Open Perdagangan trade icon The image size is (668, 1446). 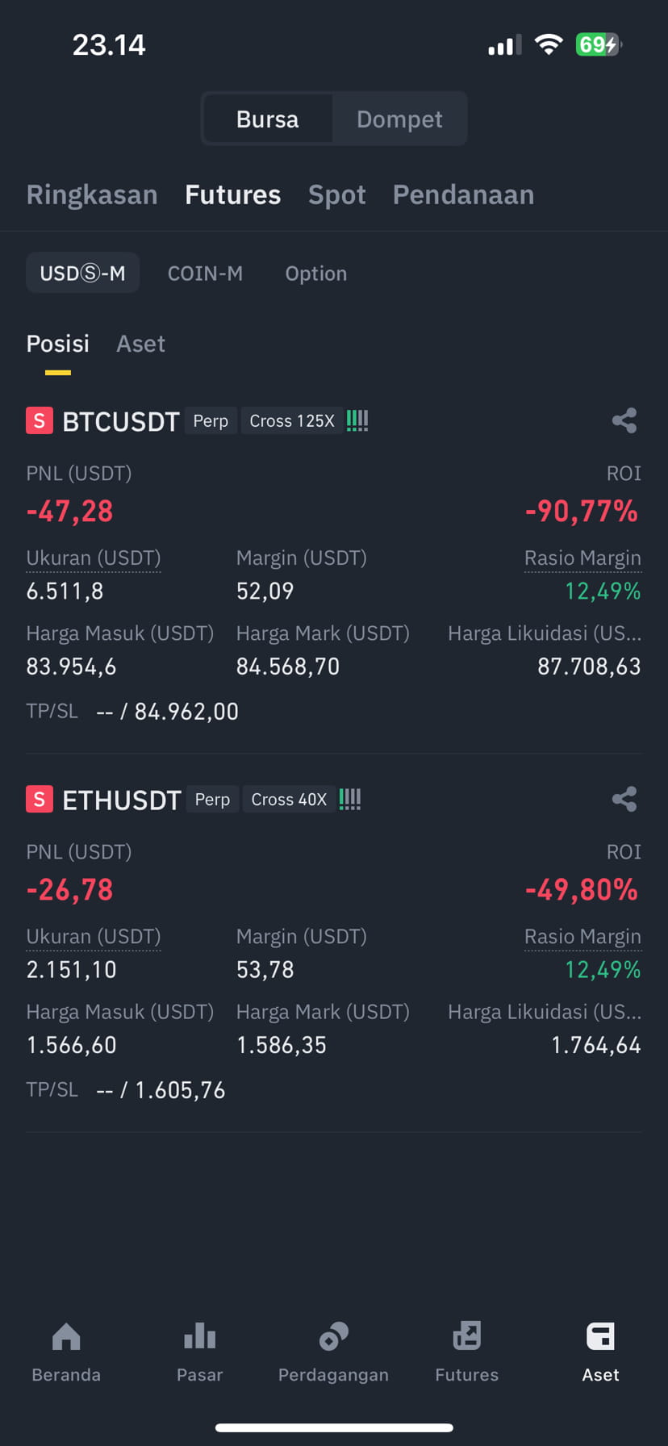(x=333, y=1337)
